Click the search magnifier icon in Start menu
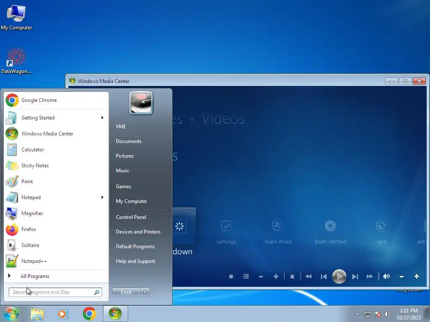The image size is (430, 322). pos(97,292)
